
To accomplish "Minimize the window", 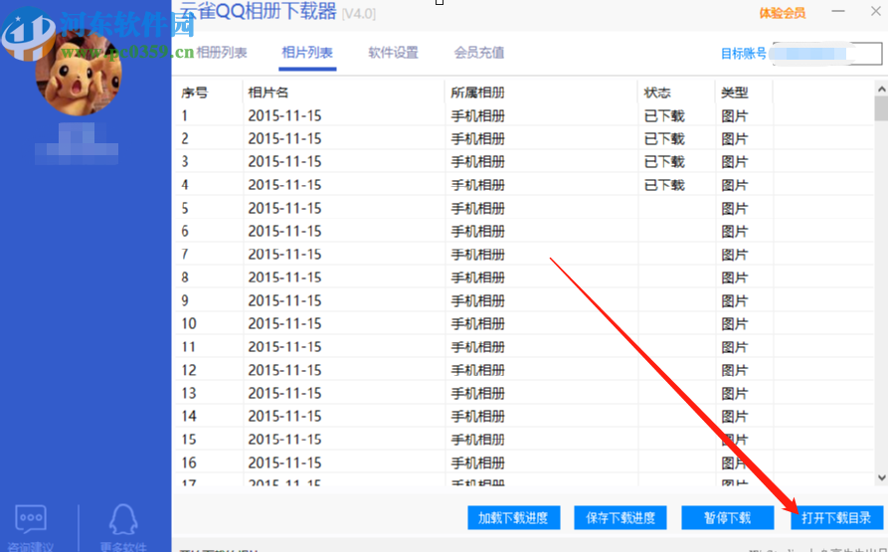I will point(838,11).
